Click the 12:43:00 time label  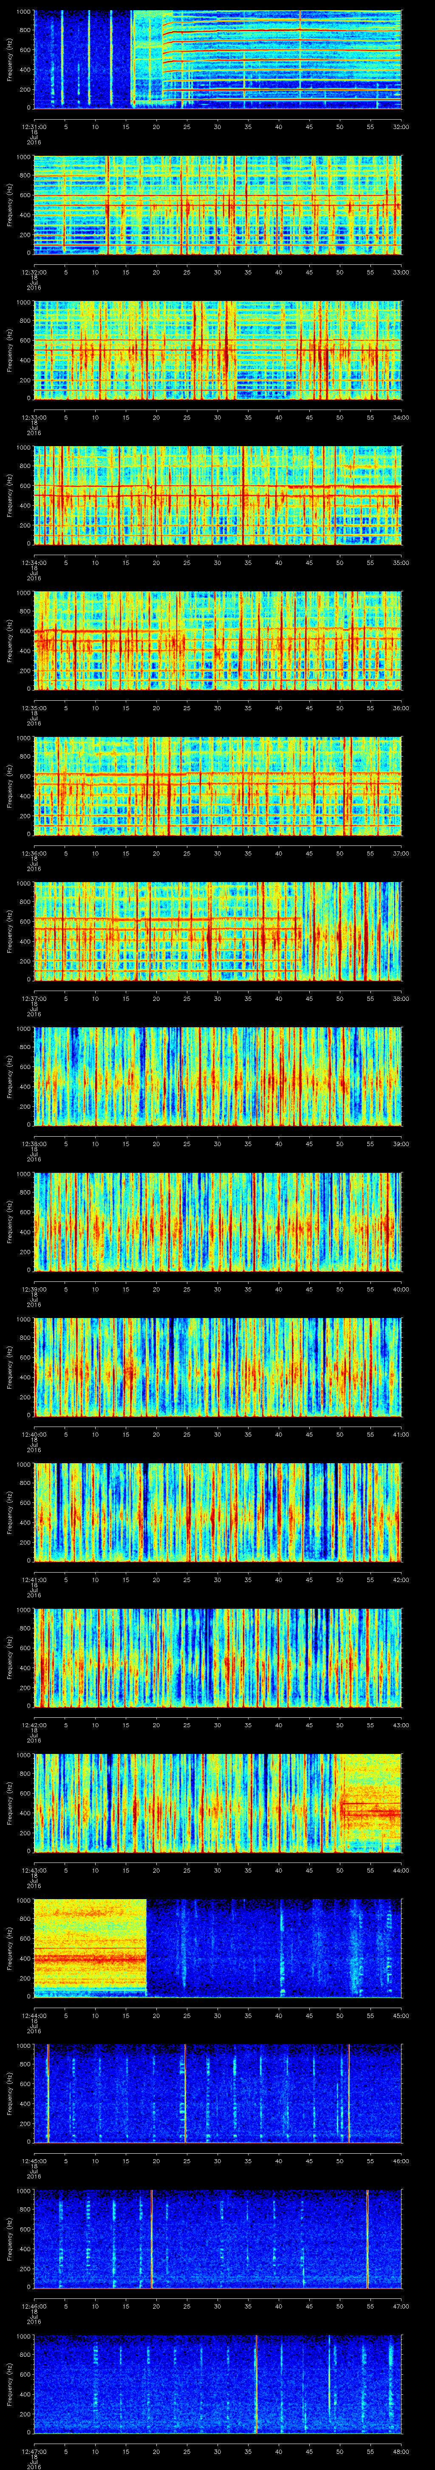(34, 1870)
